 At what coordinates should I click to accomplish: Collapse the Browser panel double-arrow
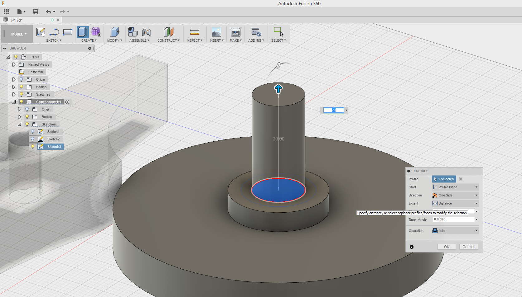[x=4, y=49]
